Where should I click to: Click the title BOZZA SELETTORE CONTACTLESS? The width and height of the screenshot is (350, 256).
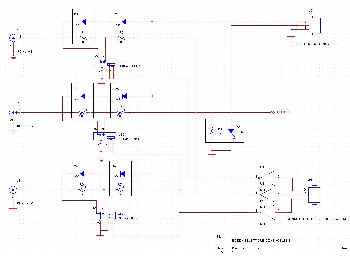[261, 241]
